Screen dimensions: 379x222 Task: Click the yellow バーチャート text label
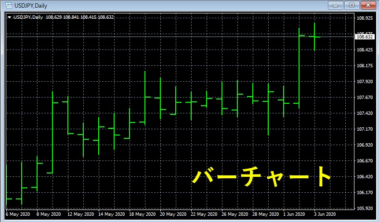[261, 176]
